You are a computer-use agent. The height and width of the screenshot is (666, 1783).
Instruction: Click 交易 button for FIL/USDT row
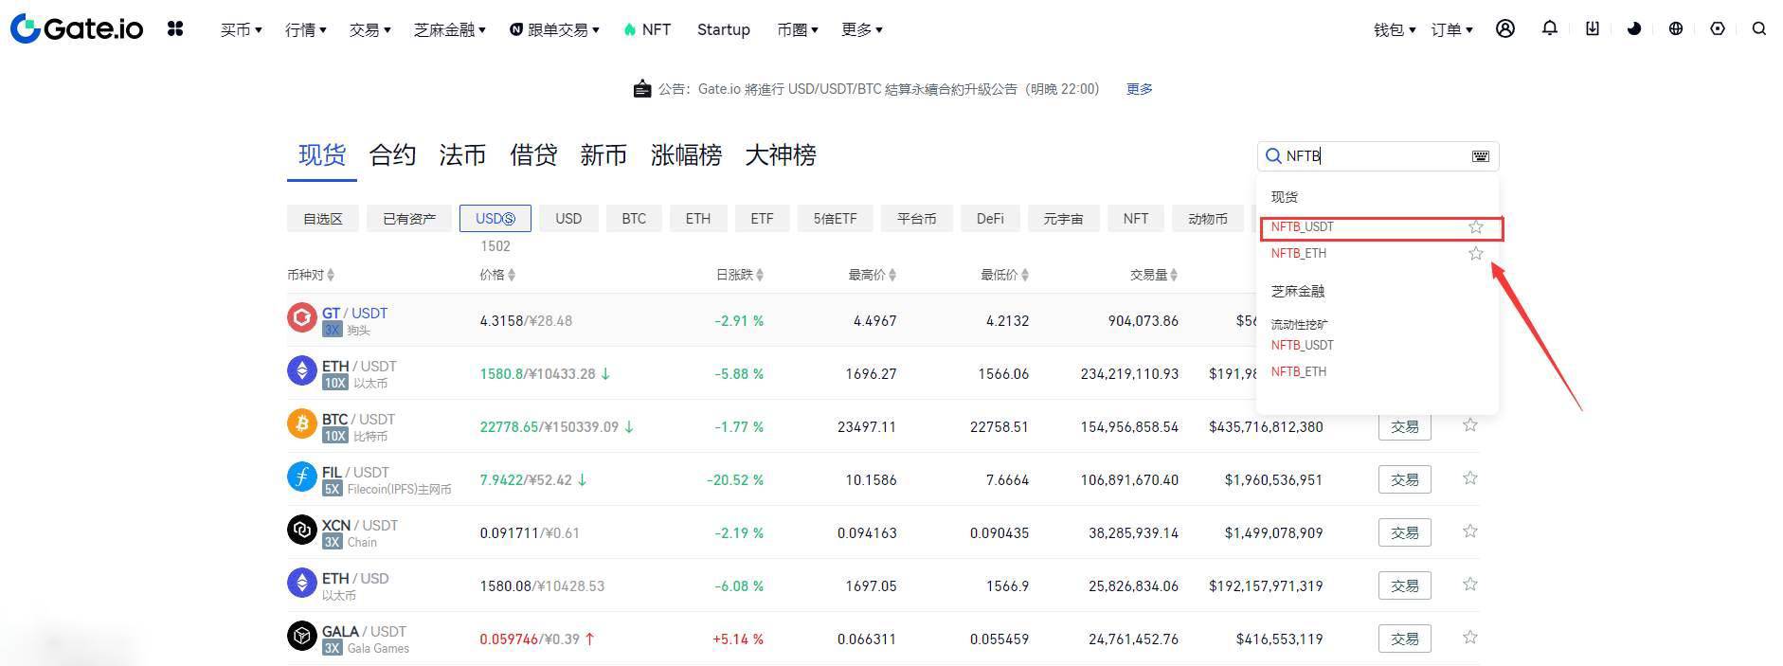tap(1404, 479)
